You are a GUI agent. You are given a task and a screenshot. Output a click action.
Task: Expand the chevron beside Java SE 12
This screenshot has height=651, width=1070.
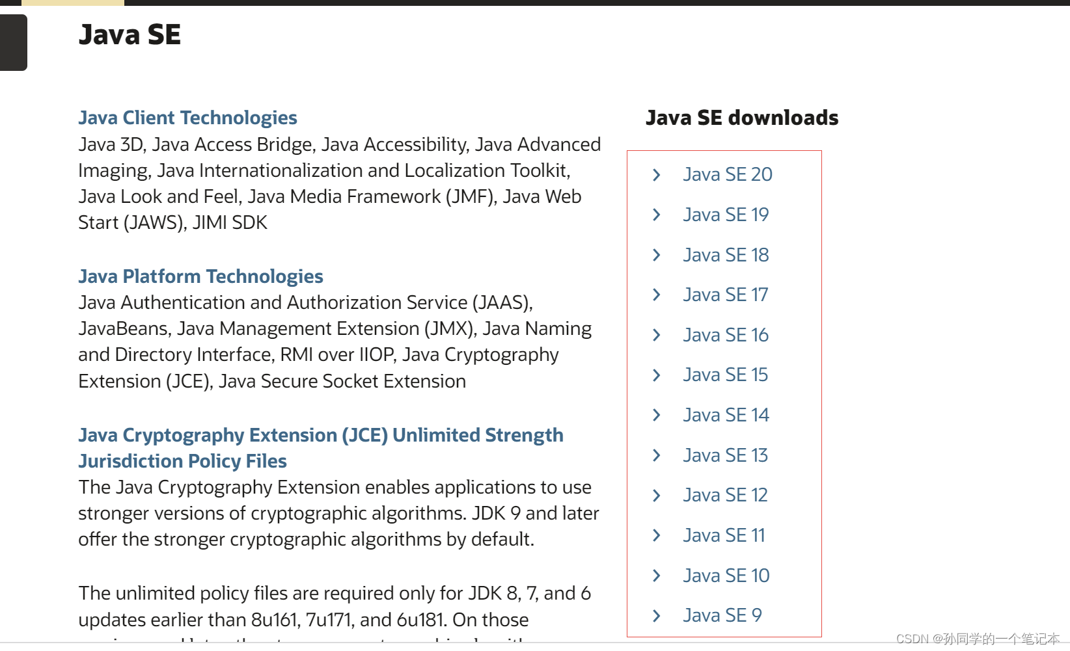pyautogui.click(x=657, y=496)
